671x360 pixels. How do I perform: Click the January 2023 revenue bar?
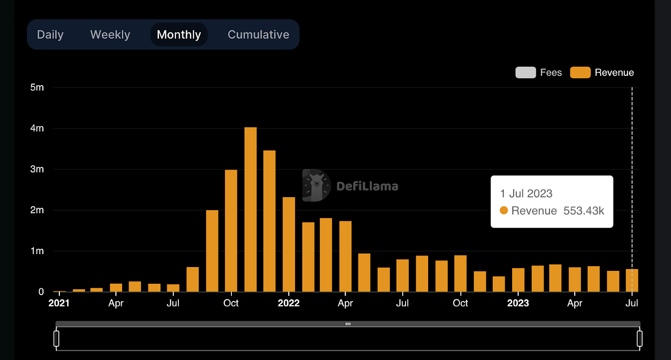click(x=518, y=280)
